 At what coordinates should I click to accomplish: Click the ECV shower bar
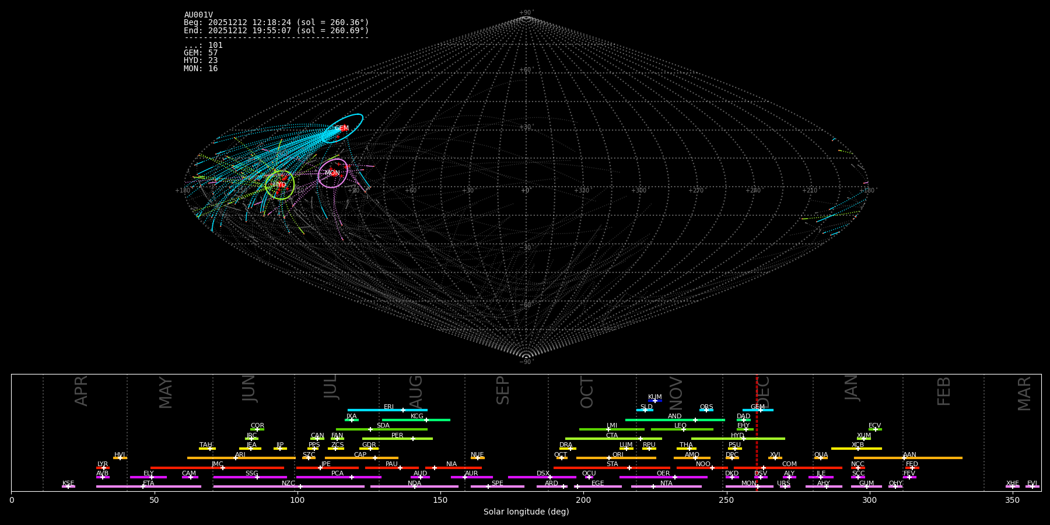click(875, 429)
